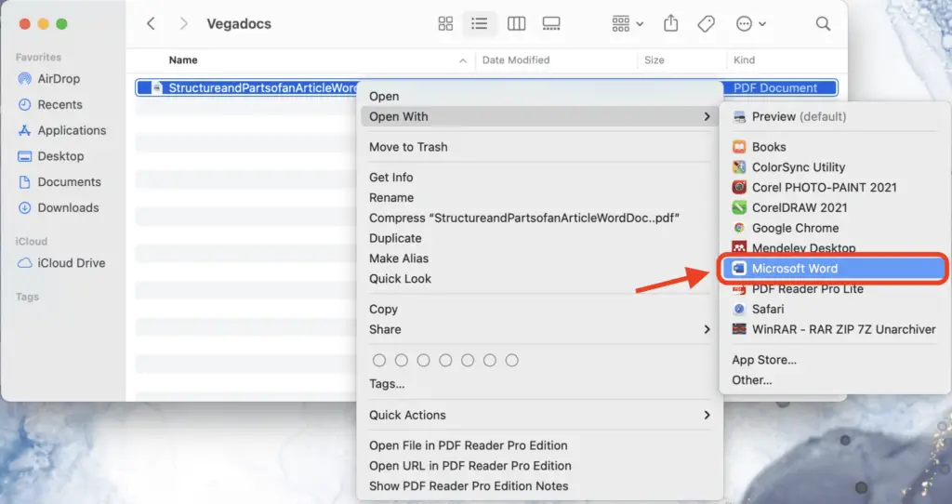Sort by the Name column header
952x504 pixels.
183,60
